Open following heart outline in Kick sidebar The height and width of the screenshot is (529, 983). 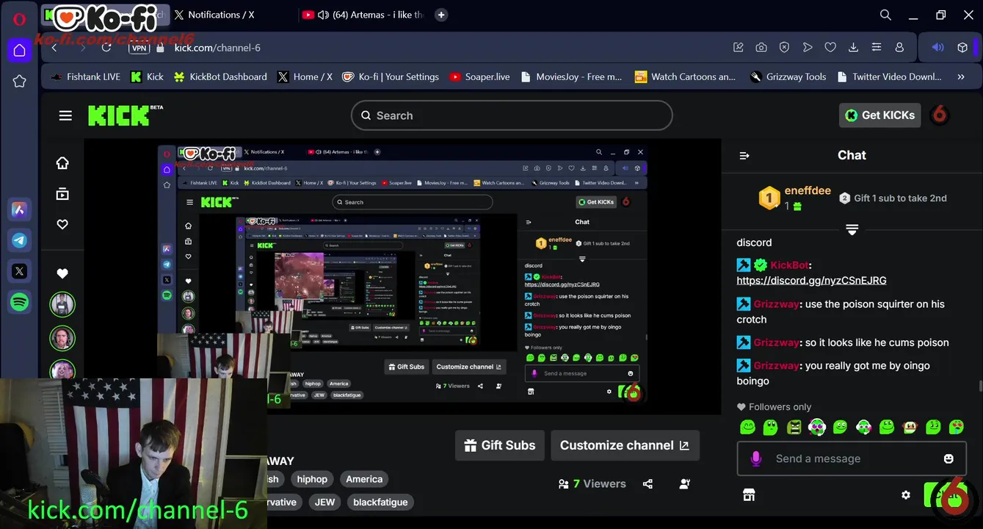pyautogui.click(x=62, y=224)
